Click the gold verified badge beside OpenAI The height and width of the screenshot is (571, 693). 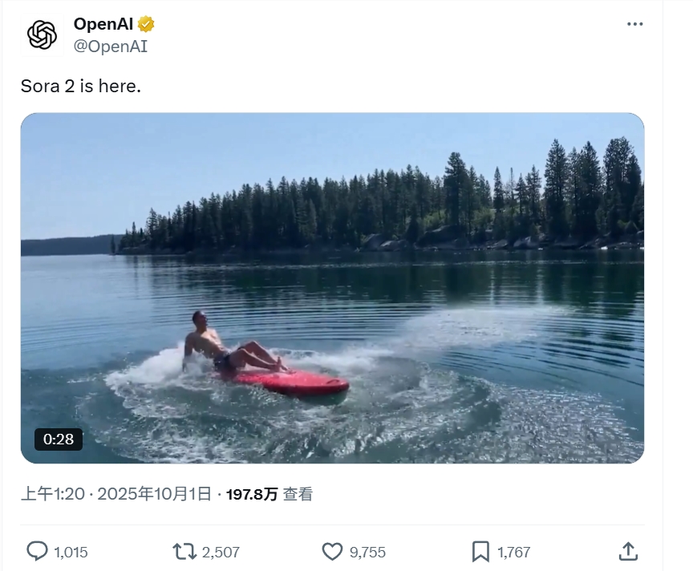pos(146,24)
